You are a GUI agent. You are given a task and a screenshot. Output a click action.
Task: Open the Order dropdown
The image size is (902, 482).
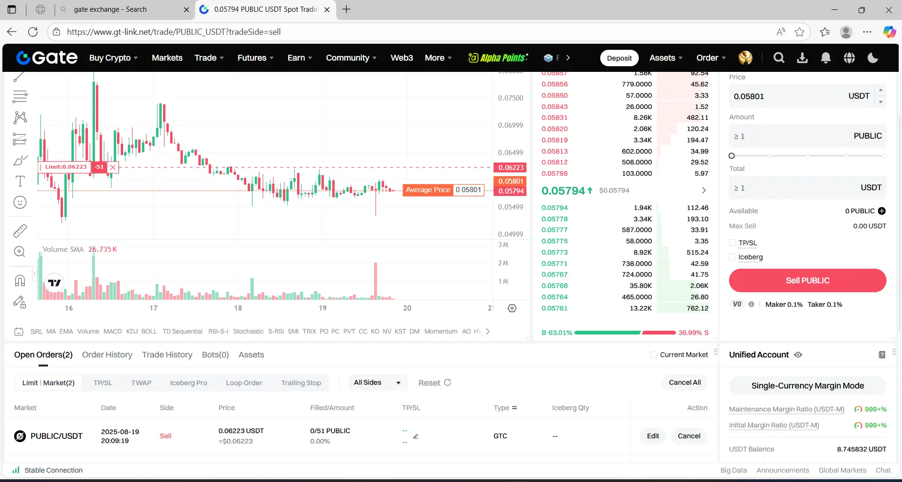click(711, 58)
